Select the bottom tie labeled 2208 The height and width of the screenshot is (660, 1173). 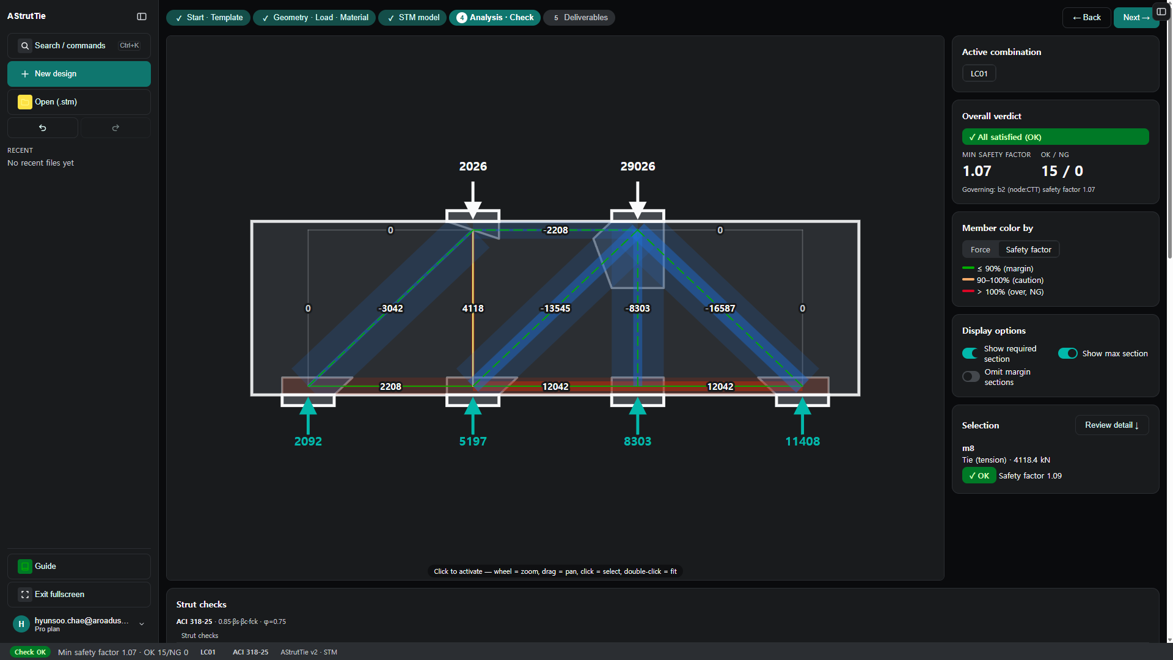pos(390,387)
